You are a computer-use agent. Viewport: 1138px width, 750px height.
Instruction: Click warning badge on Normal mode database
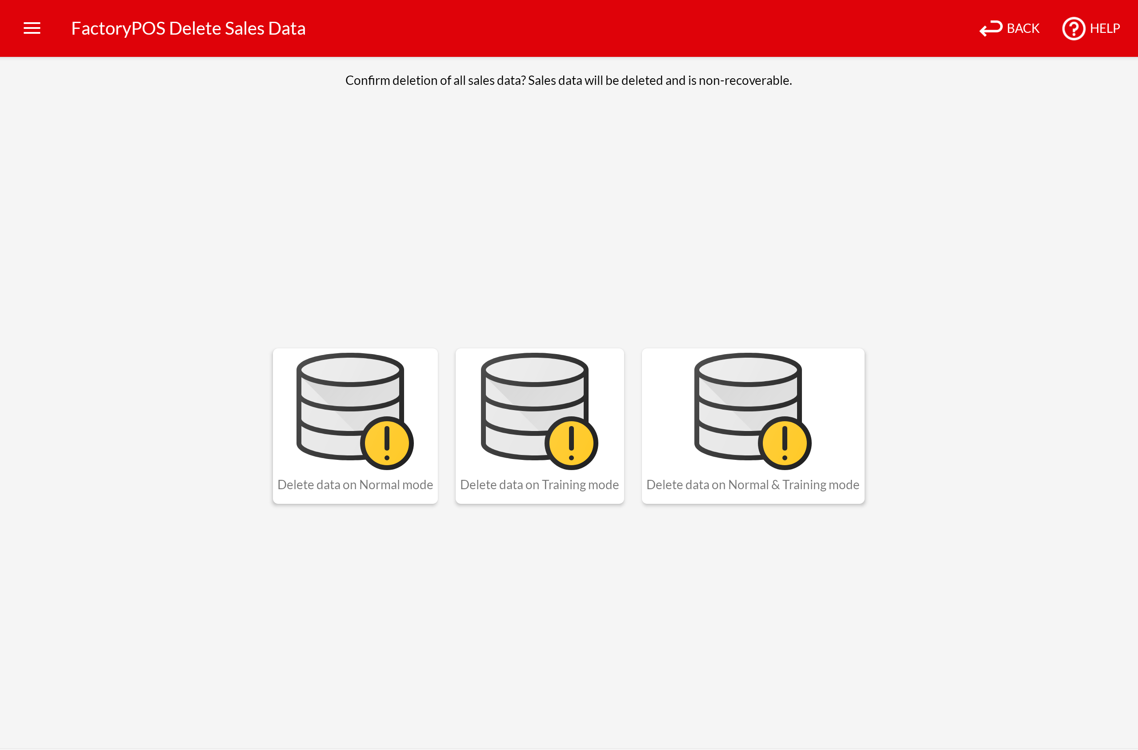[387, 443]
